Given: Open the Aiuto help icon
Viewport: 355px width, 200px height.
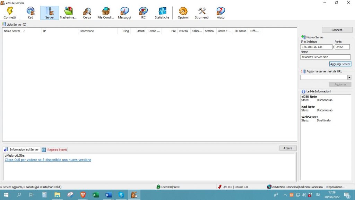Looking at the screenshot, I should 220,13.
